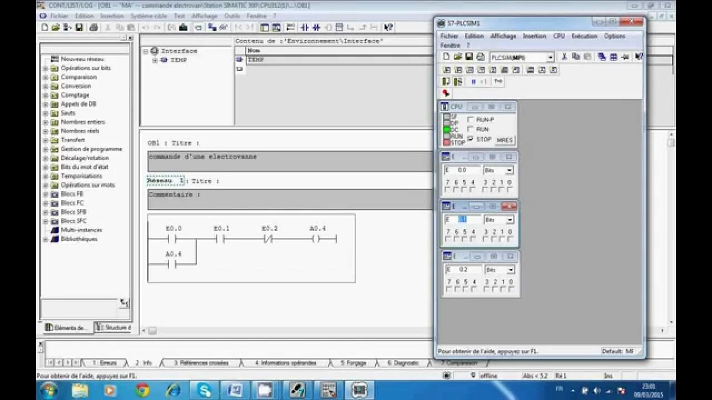Open Bits format dropdown in active E window
This screenshot has height=400, width=712.
tap(510, 220)
